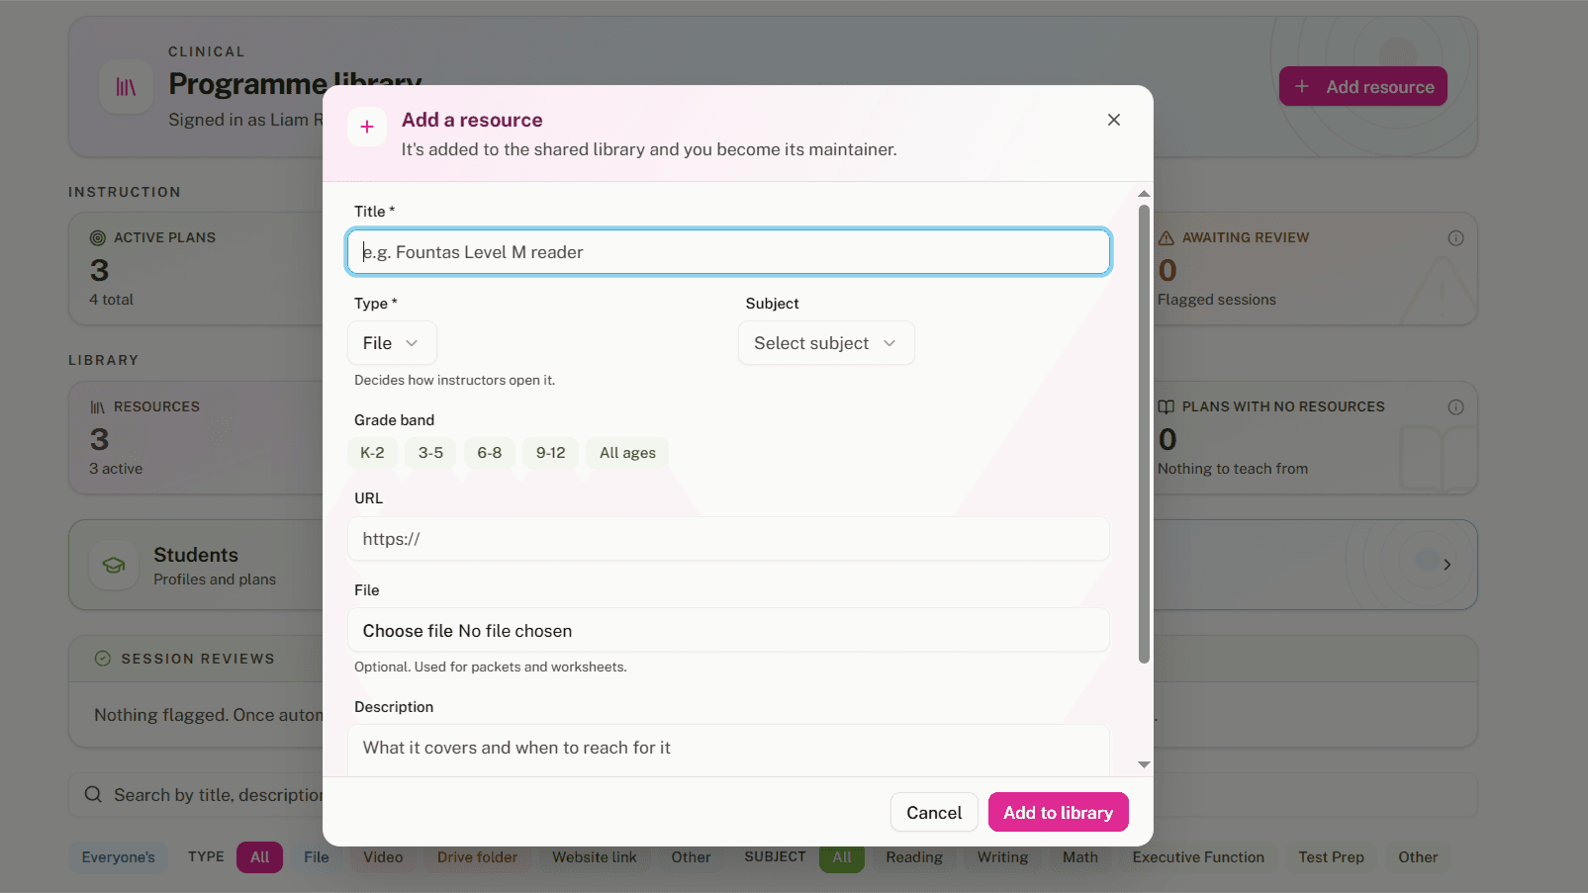Filter type by Website link
Screen dimensions: 1588x893
point(595,857)
